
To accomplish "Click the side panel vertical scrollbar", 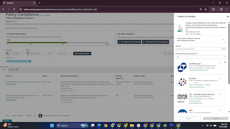I will click(229, 54).
